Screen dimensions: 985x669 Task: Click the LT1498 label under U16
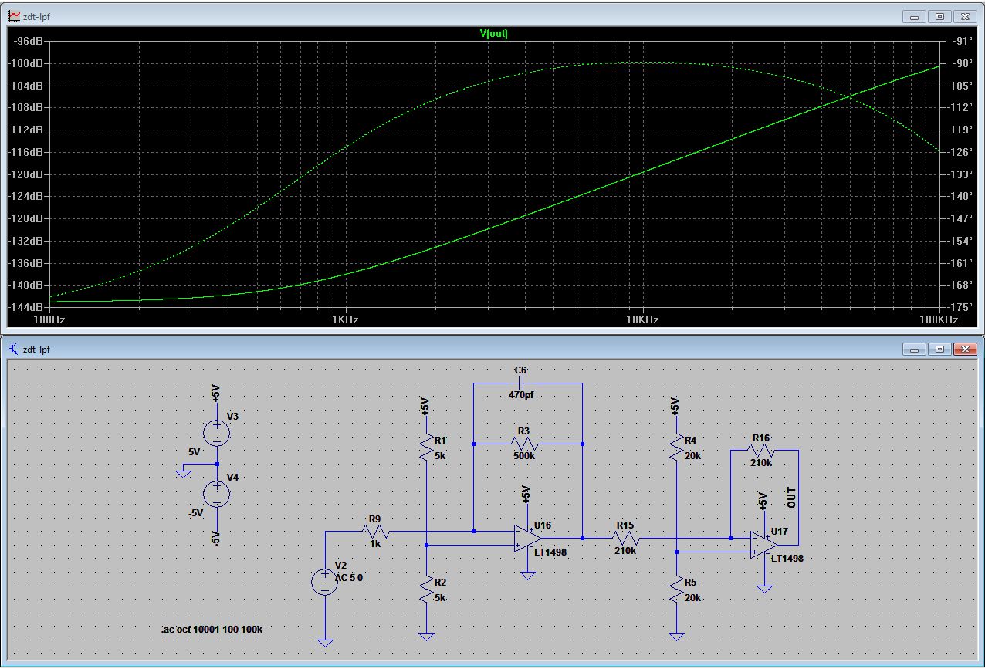(550, 552)
